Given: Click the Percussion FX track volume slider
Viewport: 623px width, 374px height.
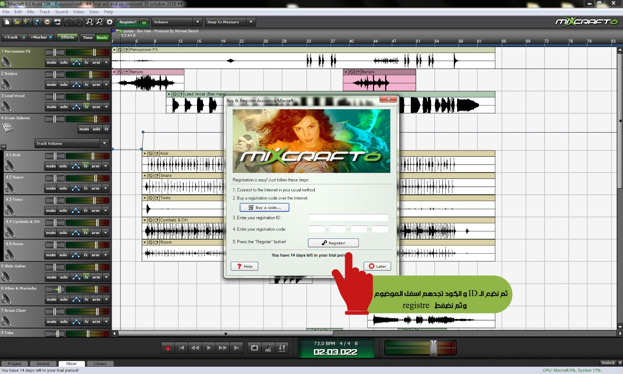Looking at the screenshot, I should click(x=94, y=52).
